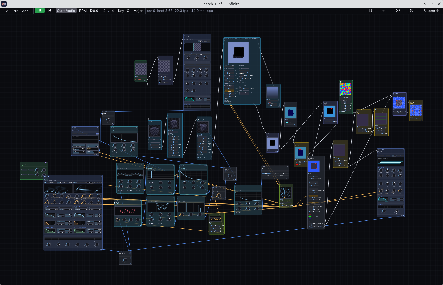Toggle the side panel layout icon

click(370, 11)
